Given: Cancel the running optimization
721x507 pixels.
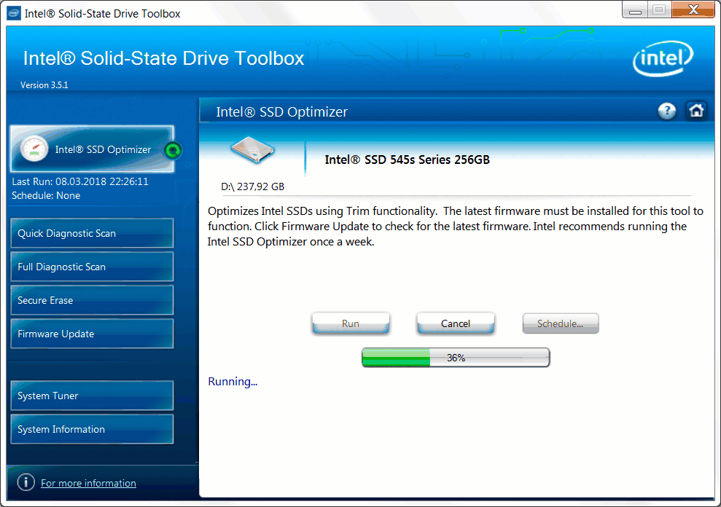Looking at the screenshot, I should 455,323.
